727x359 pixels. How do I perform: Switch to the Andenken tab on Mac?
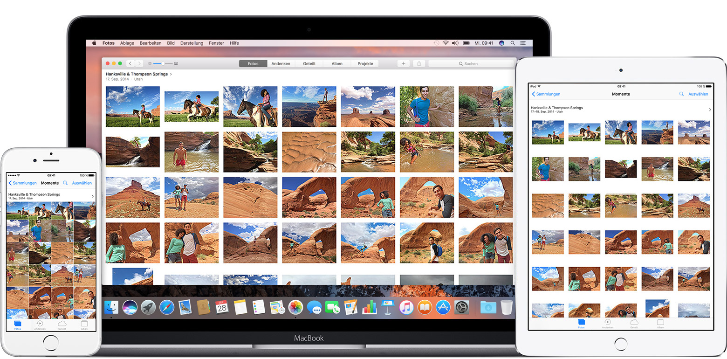pos(281,63)
